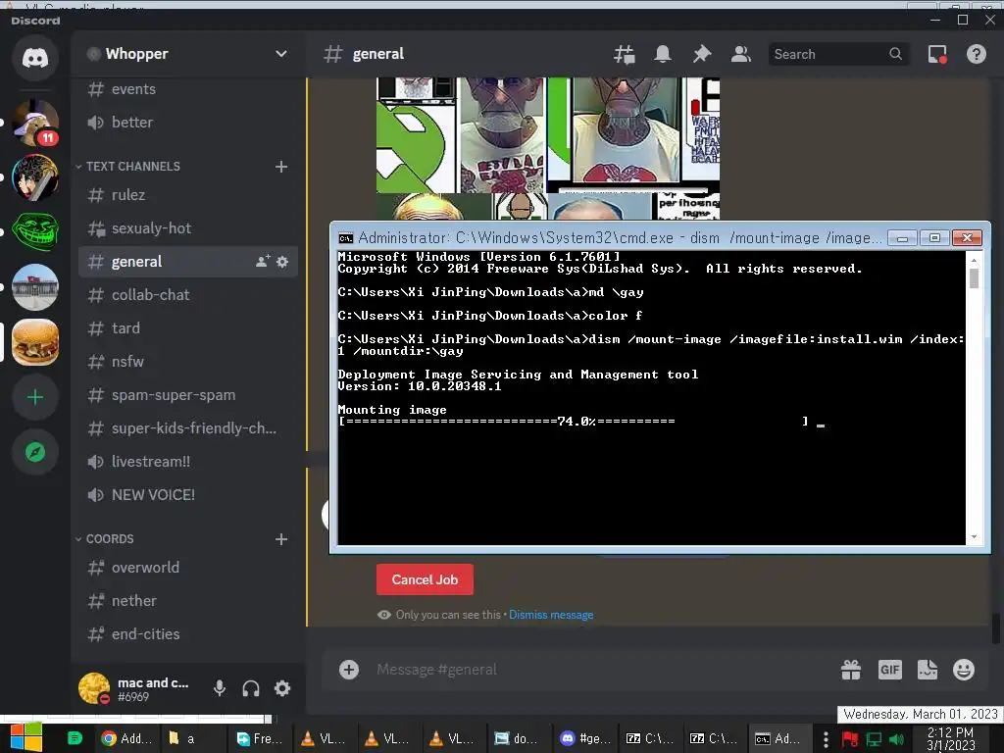Switch to the Fre... taskbar item
The width and height of the screenshot is (1004, 753).
pos(259,739)
